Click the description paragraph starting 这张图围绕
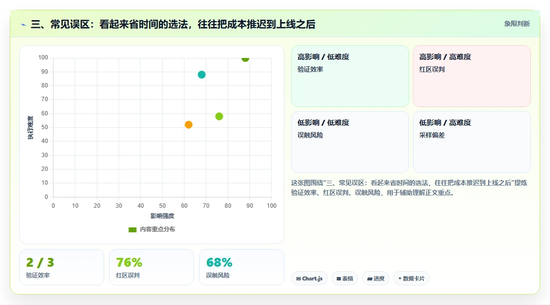The height and width of the screenshot is (305, 550). (x=409, y=188)
